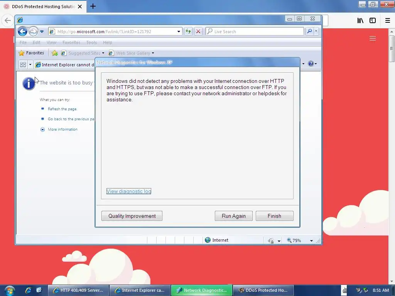Image resolution: width=395 pixels, height=296 pixels.
Task: Click the Run Again button
Action: coord(233,216)
